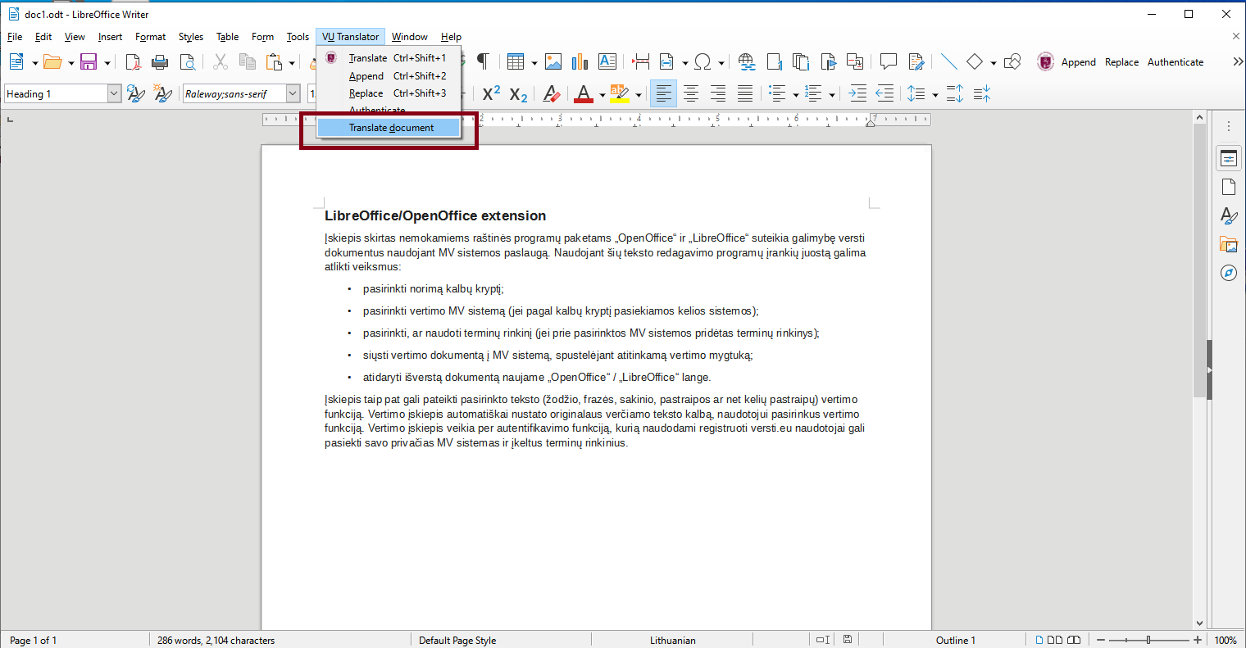Click the status bar zoom slider handle
The width and height of the screenshot is (1246, 648).
[1148, 640]
